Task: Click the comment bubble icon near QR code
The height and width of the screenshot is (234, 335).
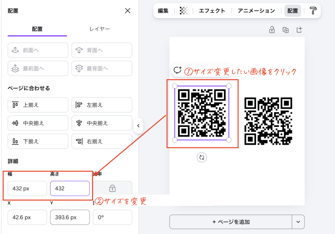Action: [178, 70]
